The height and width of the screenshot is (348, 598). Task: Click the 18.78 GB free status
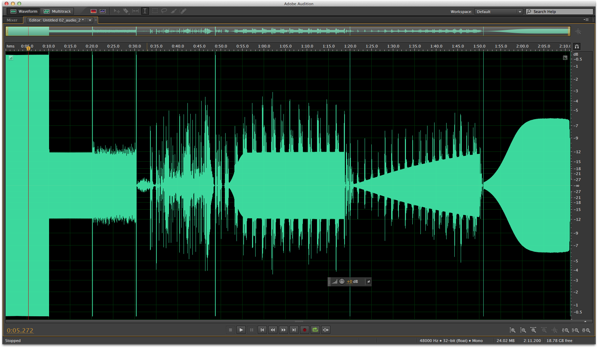[x=560, y=341]
